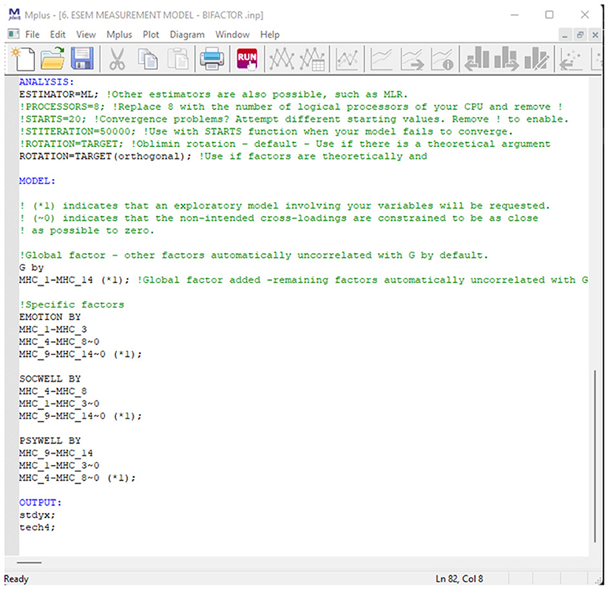
Task: Copy the selected text
Action: point(148,59)
